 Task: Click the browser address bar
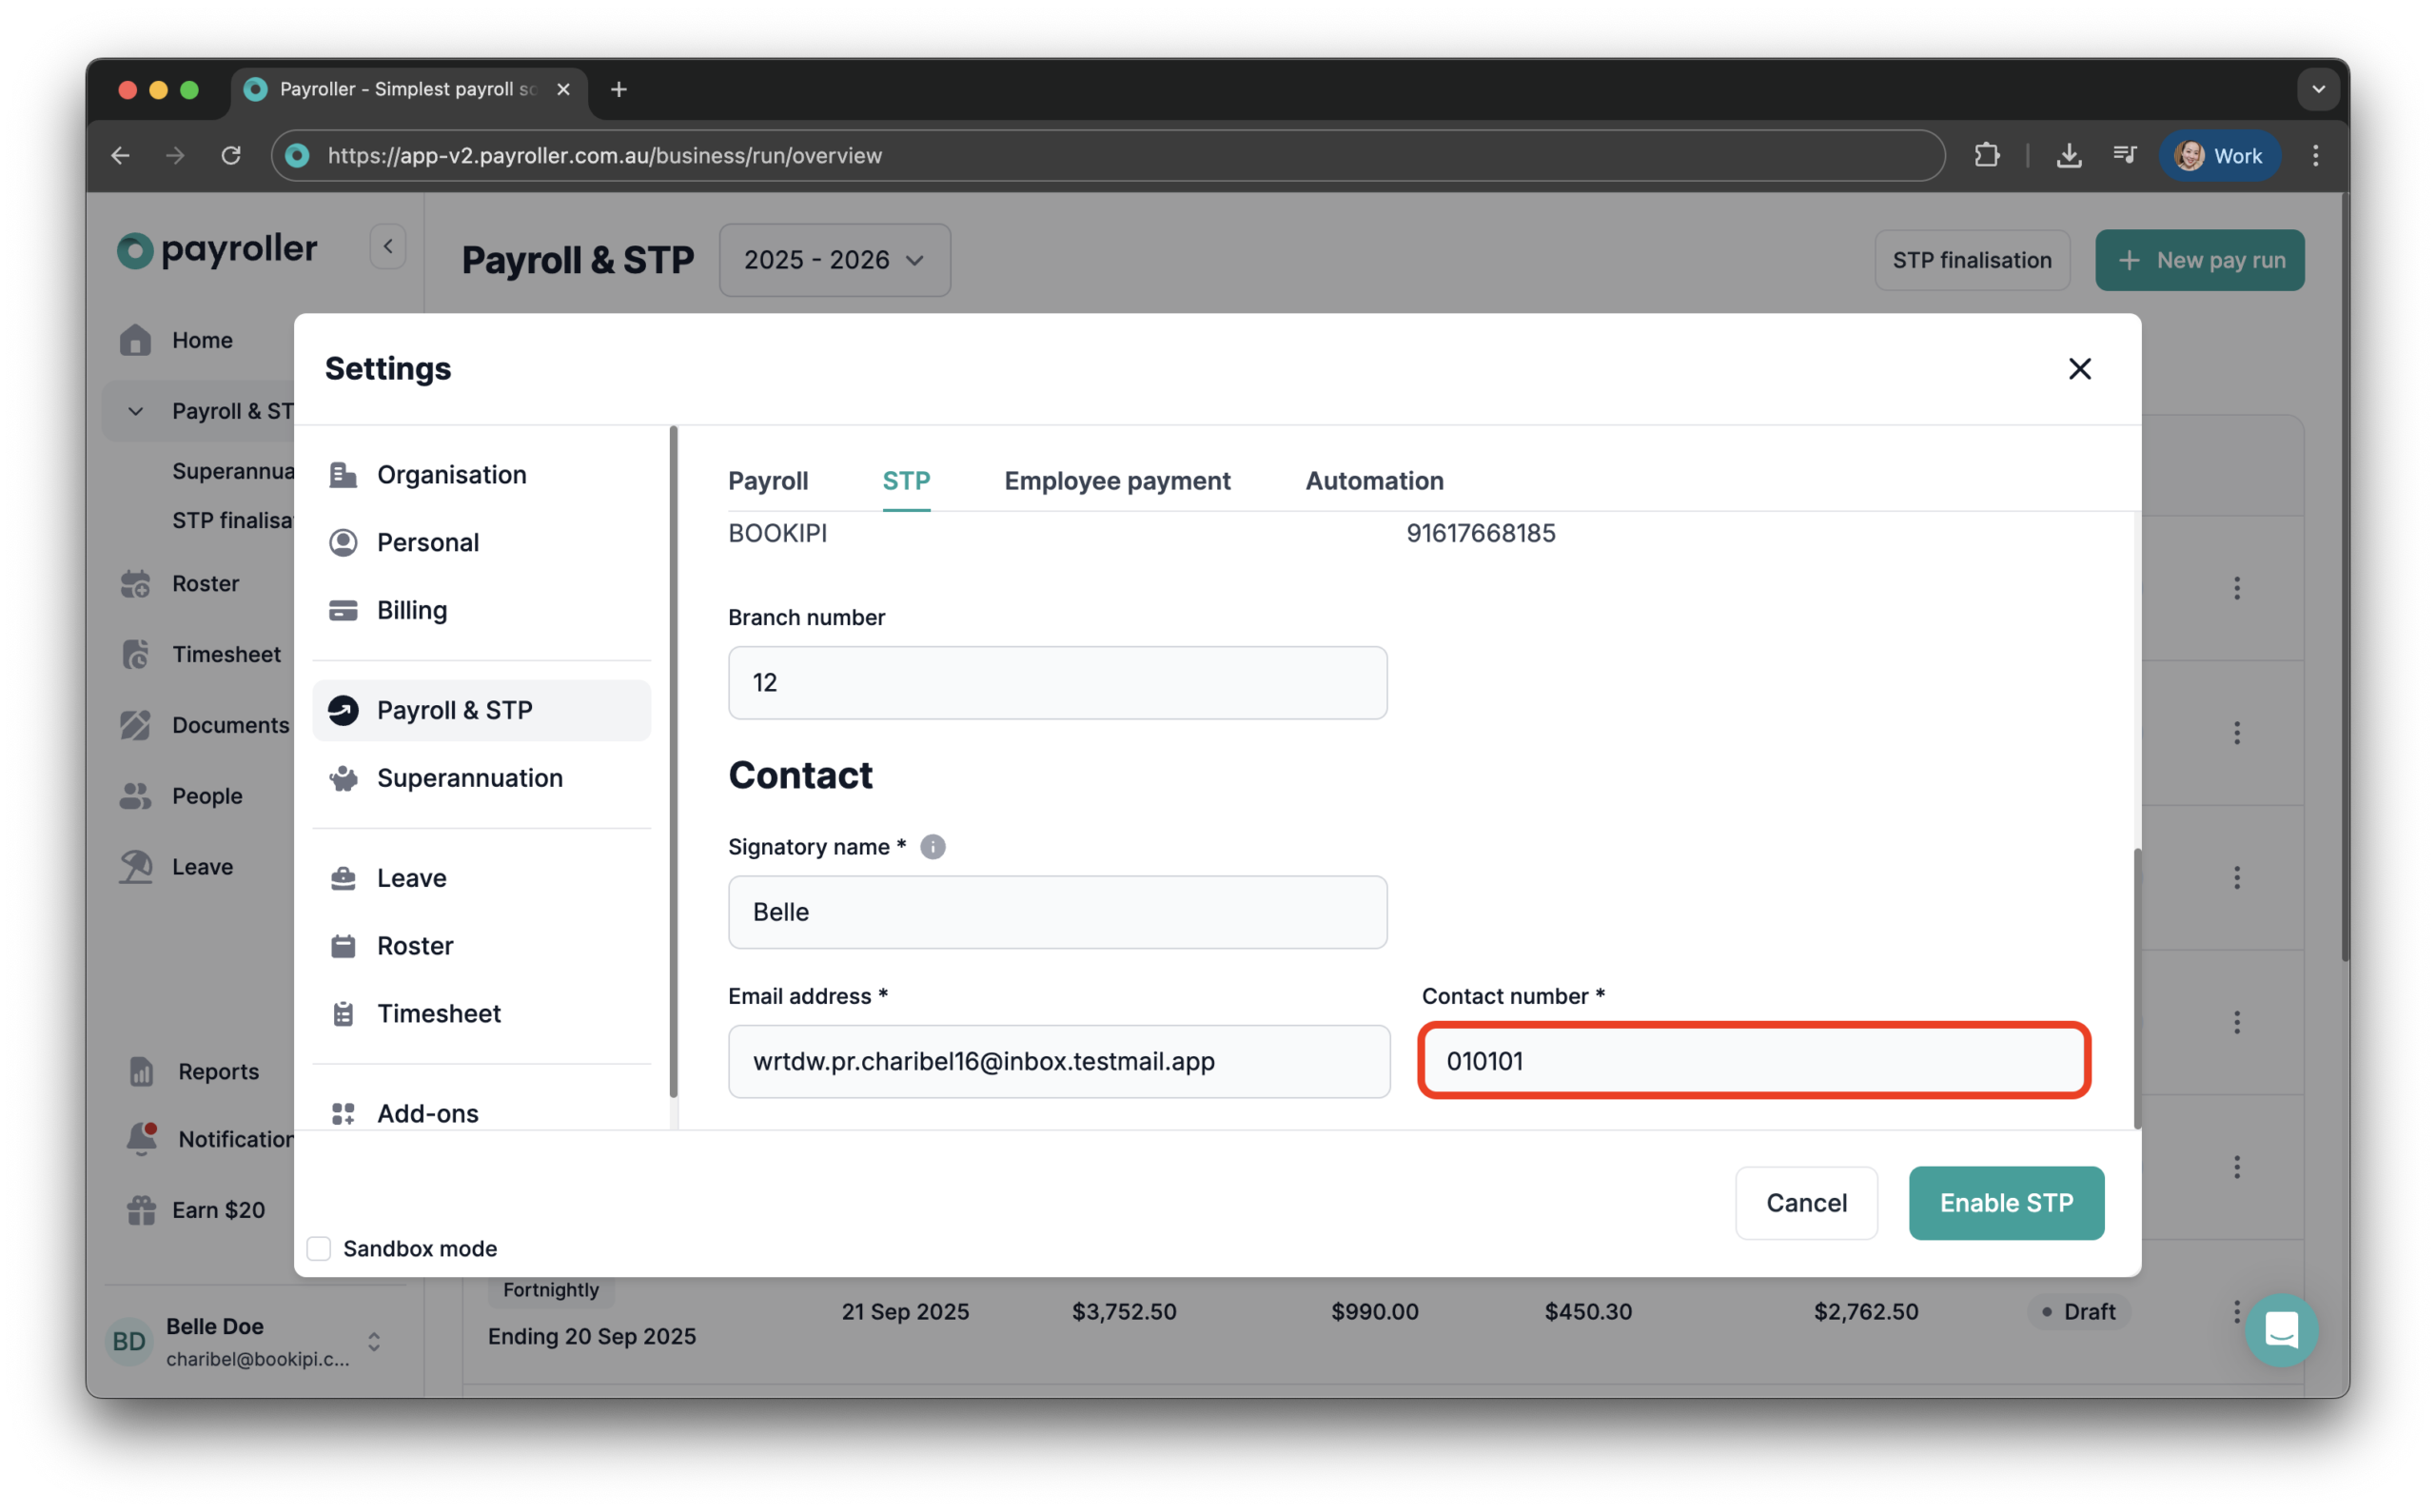pos(1108,155)
